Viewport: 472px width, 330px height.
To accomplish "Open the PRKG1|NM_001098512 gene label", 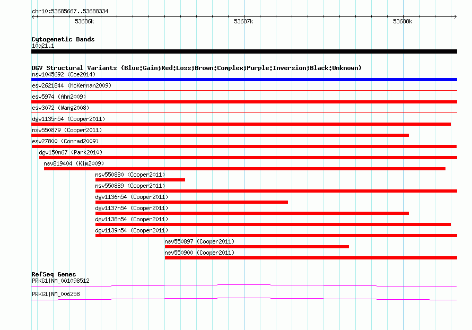I will 60,281.
